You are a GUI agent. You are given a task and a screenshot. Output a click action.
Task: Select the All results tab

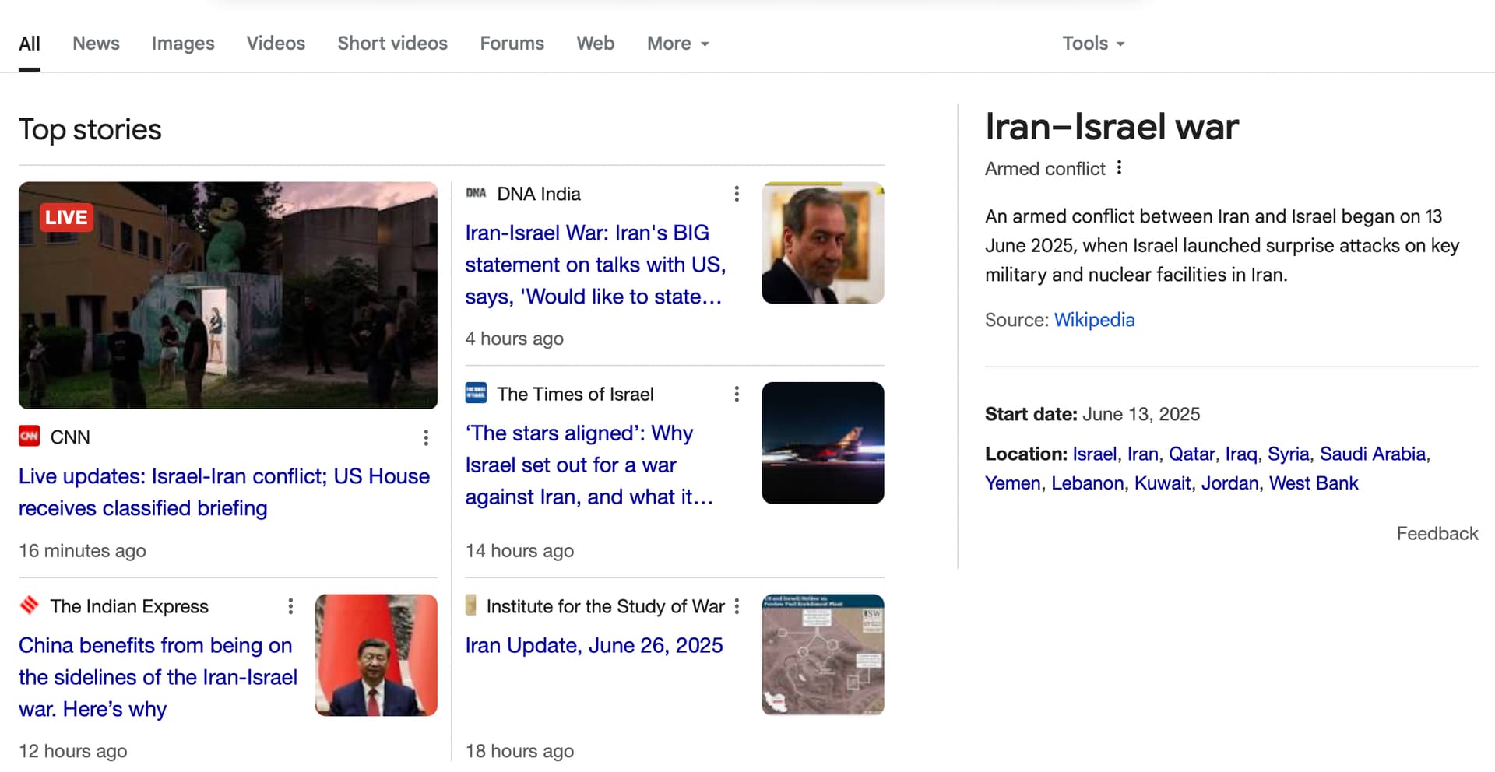point(30,44)
